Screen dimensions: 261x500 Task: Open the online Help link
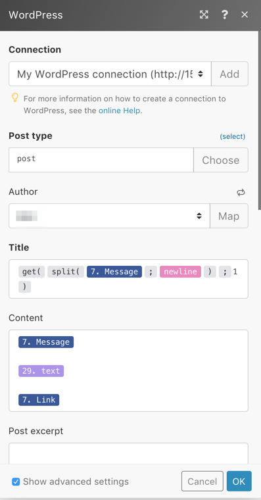click(x=119, y=111)
